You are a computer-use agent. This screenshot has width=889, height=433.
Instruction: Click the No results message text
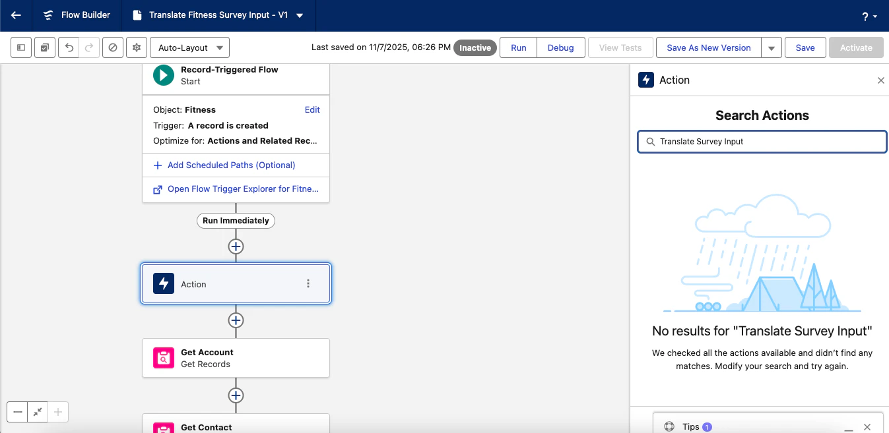coord(762,331)
